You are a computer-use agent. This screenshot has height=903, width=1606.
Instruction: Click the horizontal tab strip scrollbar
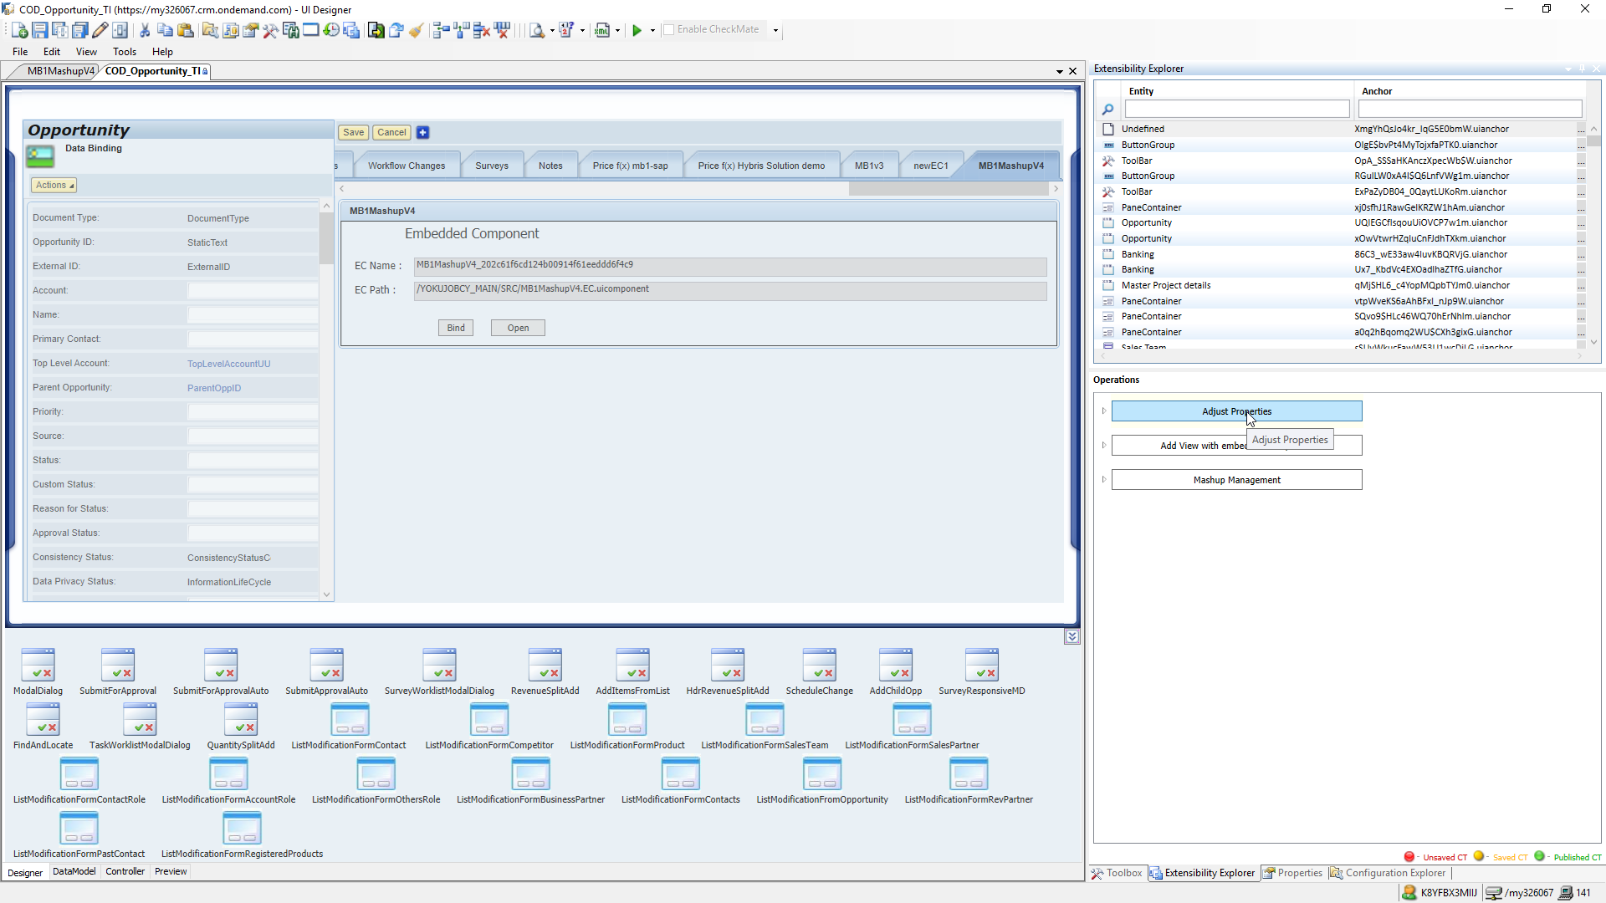click(948, 190)
